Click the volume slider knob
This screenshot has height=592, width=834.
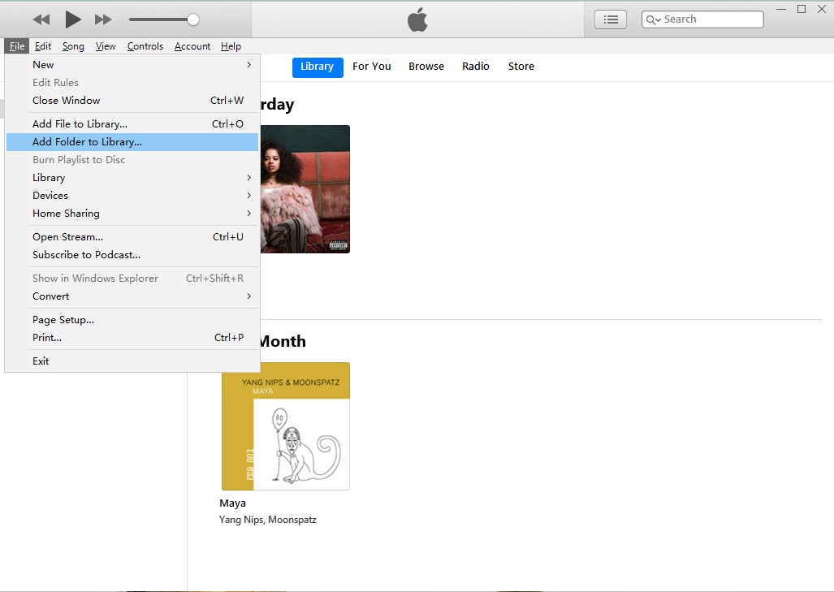coord(193,19)
